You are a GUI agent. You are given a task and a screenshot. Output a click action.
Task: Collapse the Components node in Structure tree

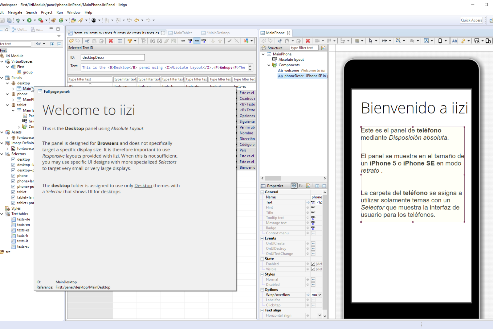point(269,65)
